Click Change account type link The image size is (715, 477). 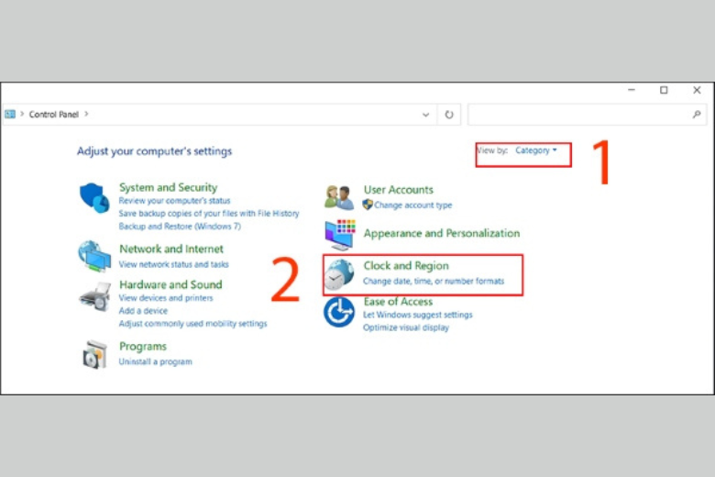[413, 205]
